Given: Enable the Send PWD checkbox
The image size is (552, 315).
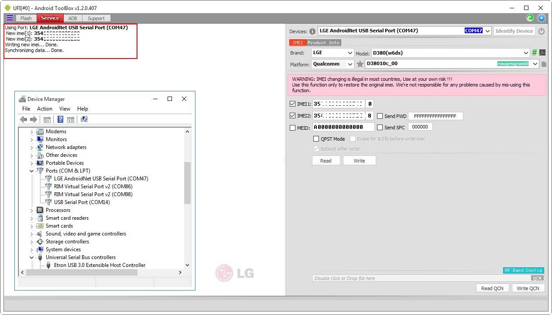Looking at the screenshot, I should [380, 116].
